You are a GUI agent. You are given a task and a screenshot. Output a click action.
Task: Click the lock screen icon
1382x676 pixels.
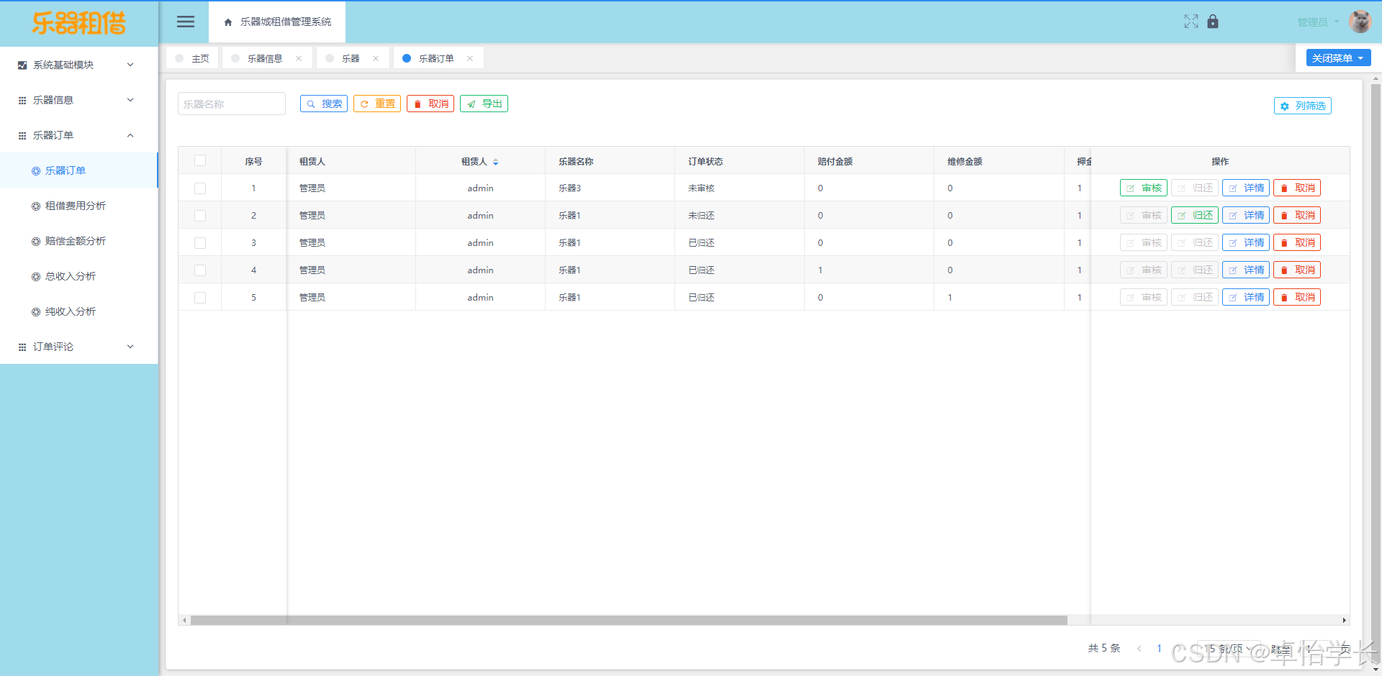click(x=1213, y=22)
